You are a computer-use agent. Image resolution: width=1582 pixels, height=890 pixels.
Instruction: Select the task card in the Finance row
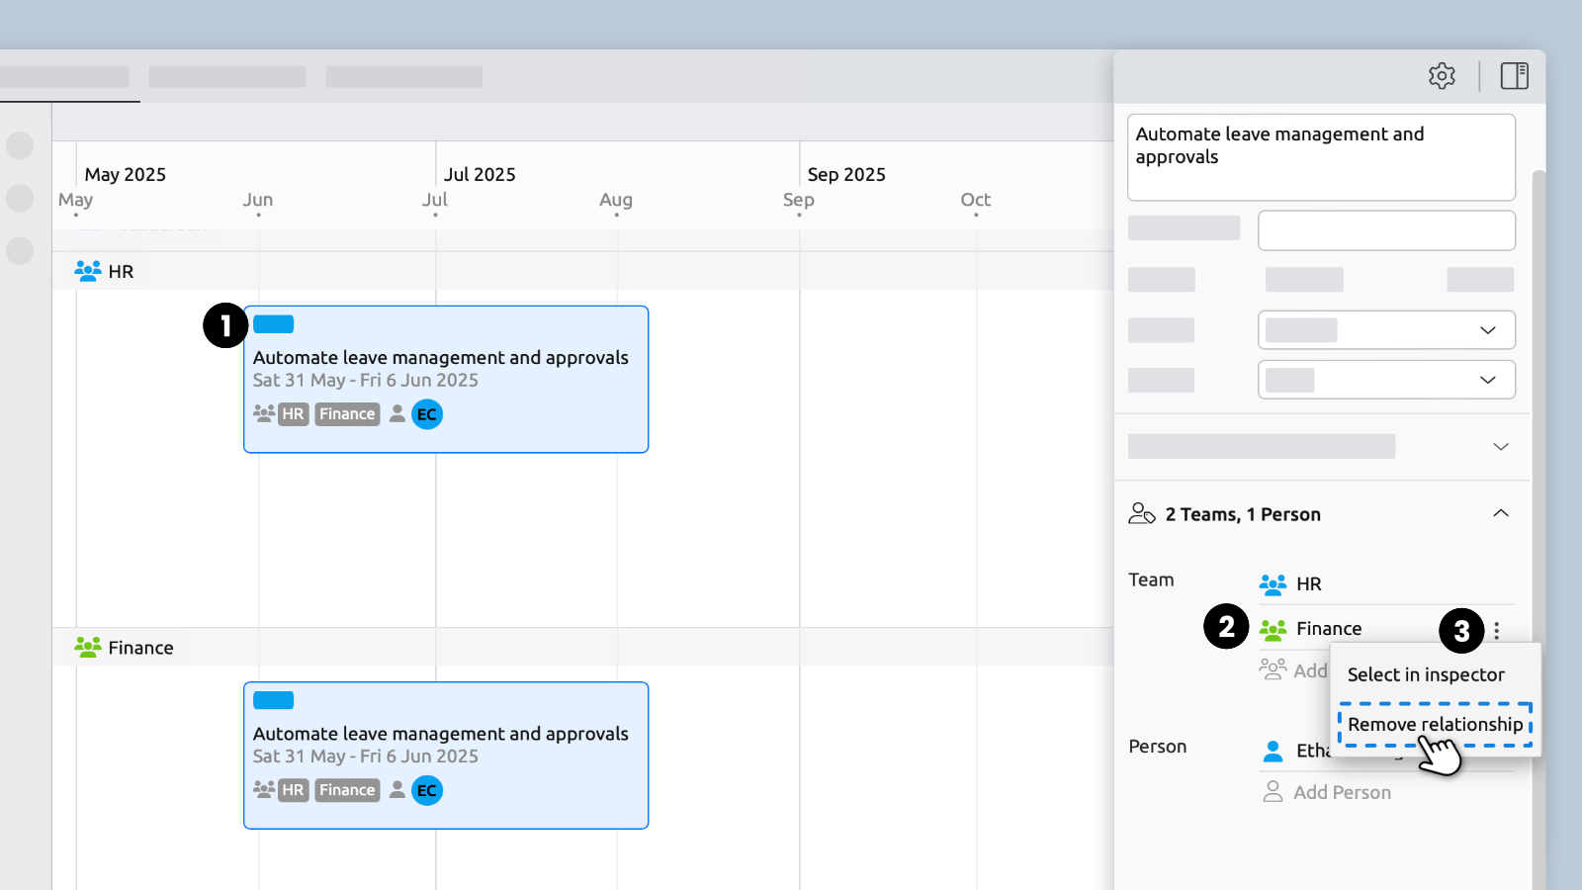pyautogui.click(x=446, y=756)
